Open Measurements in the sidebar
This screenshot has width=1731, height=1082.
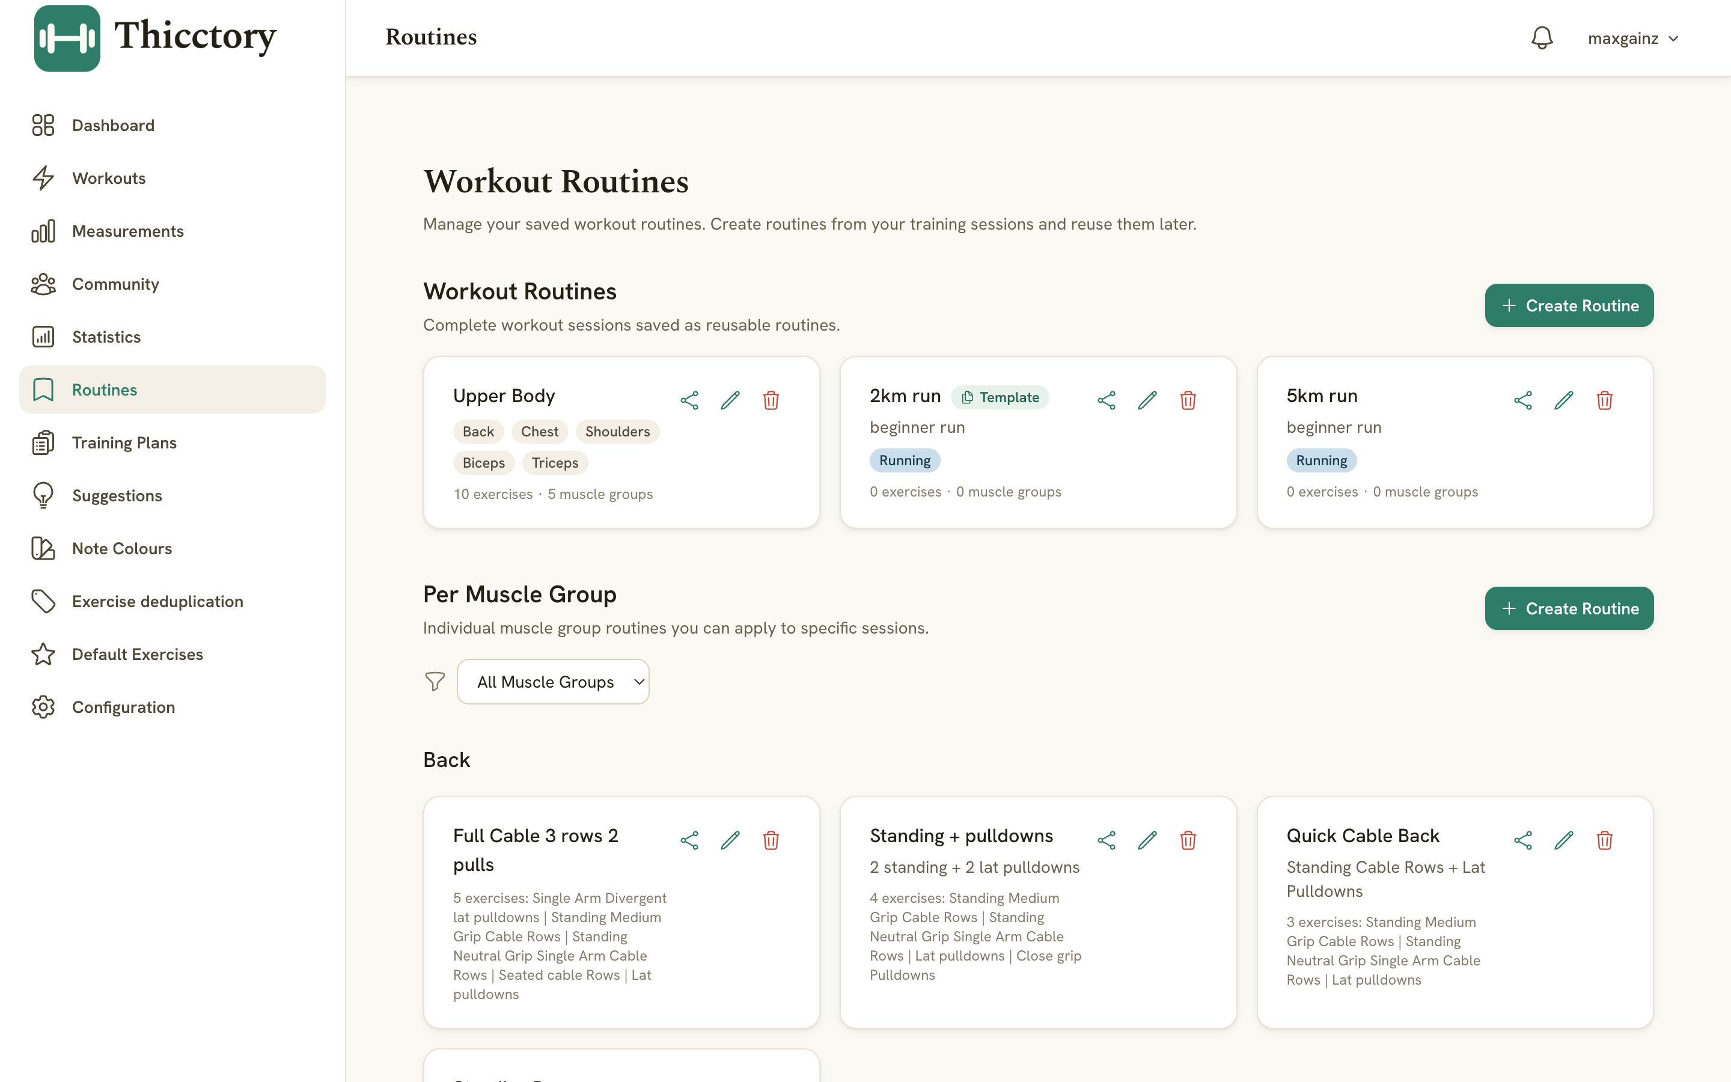tap(172, 231)
